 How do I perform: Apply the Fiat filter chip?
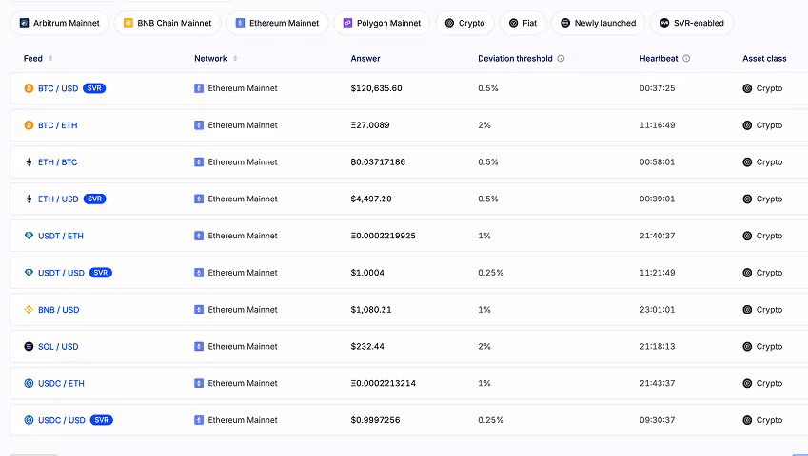tap(522, 23)
